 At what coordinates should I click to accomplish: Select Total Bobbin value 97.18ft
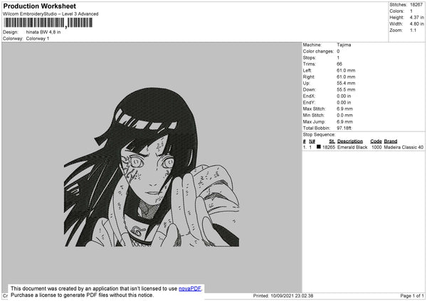click(344, 128)
